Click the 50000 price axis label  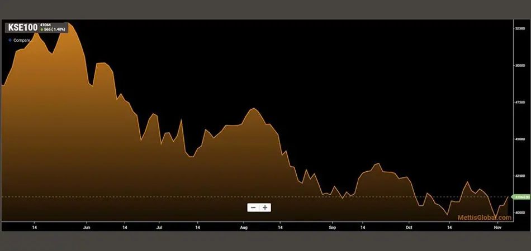(519, 65)
